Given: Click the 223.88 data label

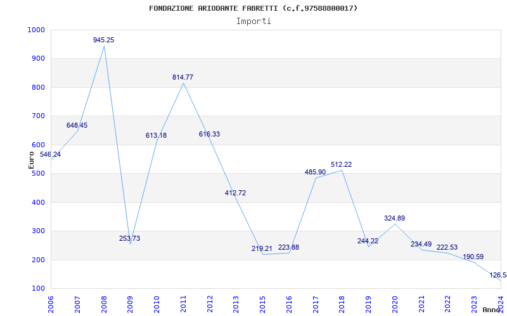Looking at the screenshot, I should click(x=289, y=248).
